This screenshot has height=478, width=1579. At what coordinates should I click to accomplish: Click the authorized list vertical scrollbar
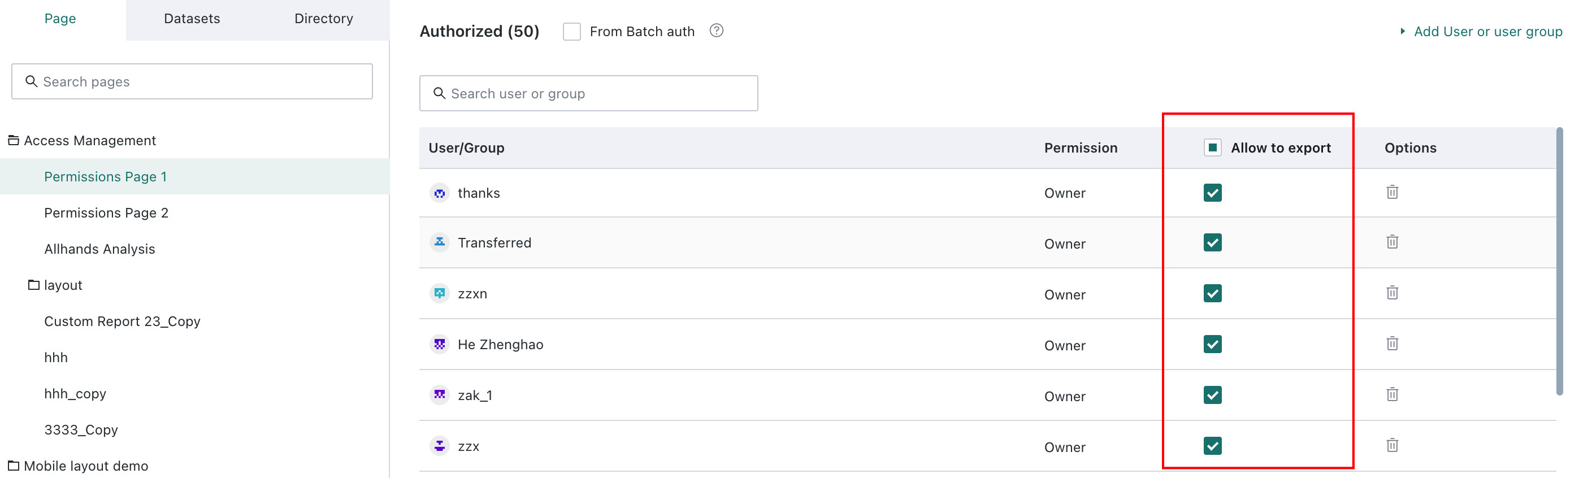1559,262
